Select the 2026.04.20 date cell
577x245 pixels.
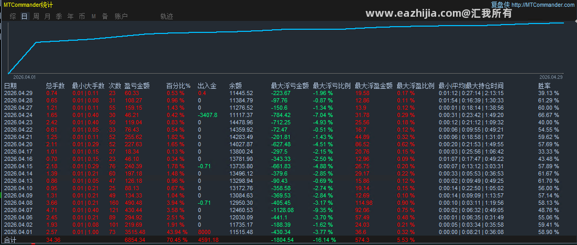18,144
